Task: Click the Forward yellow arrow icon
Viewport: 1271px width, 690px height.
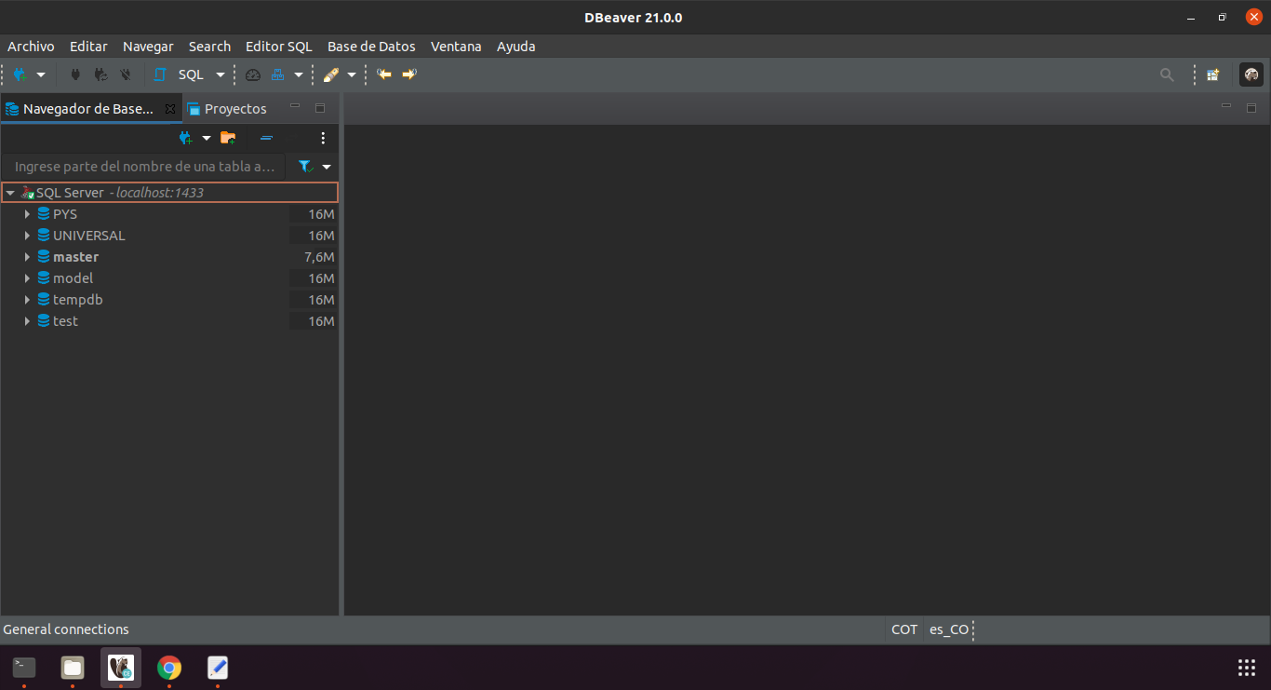Action: (409, 74)
